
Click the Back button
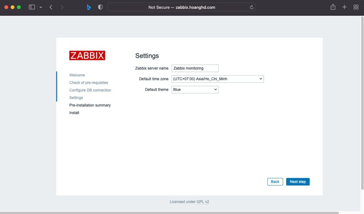click(x=275, y=182)
